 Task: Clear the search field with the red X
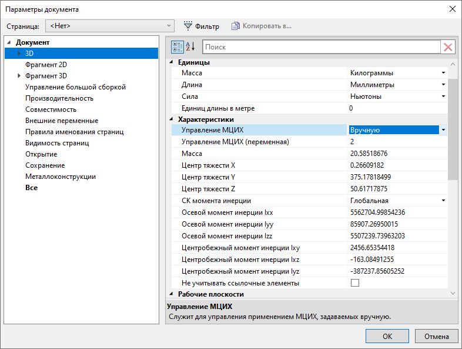pos(448,47)
